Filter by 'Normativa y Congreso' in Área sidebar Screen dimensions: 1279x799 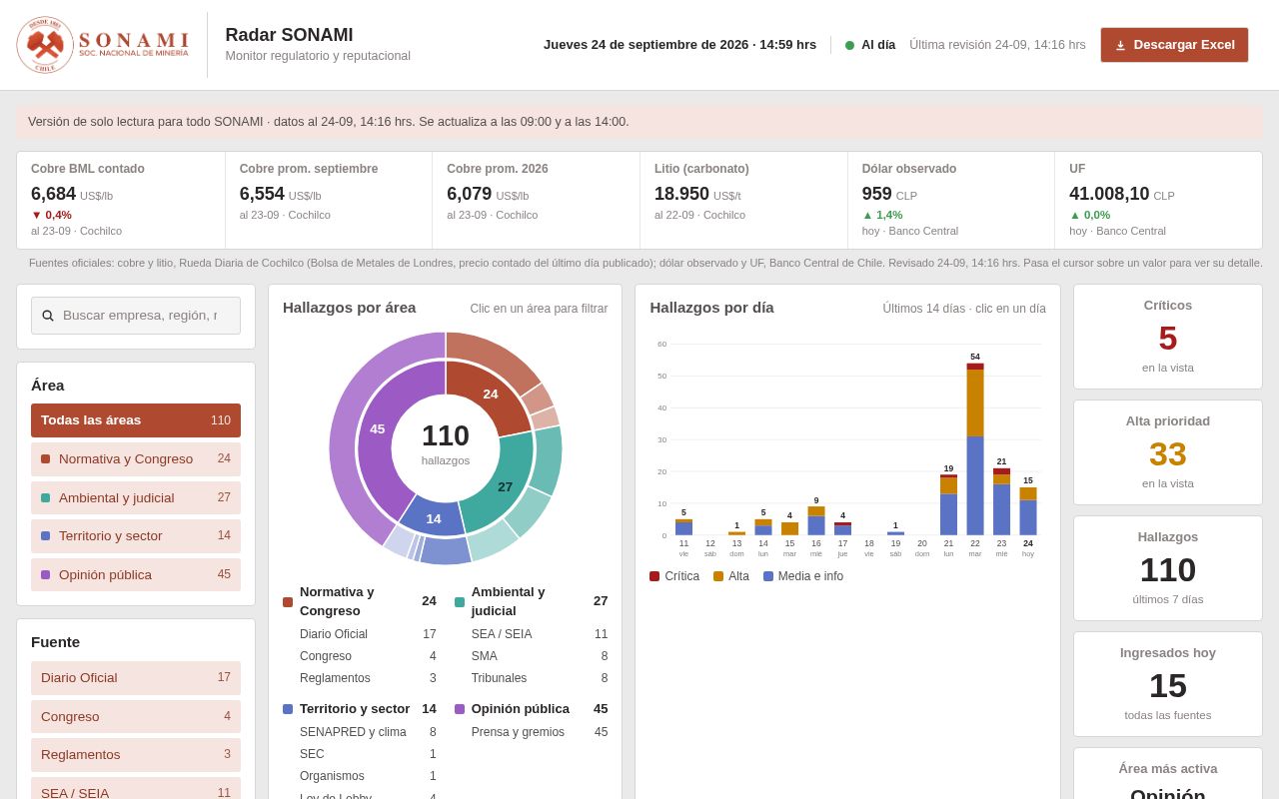click(136, 459)
